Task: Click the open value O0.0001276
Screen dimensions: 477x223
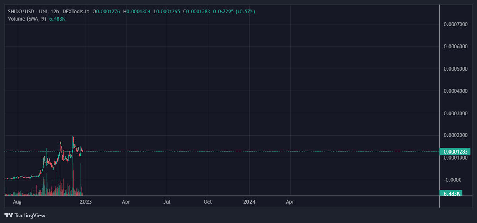Action: [107, 12]
